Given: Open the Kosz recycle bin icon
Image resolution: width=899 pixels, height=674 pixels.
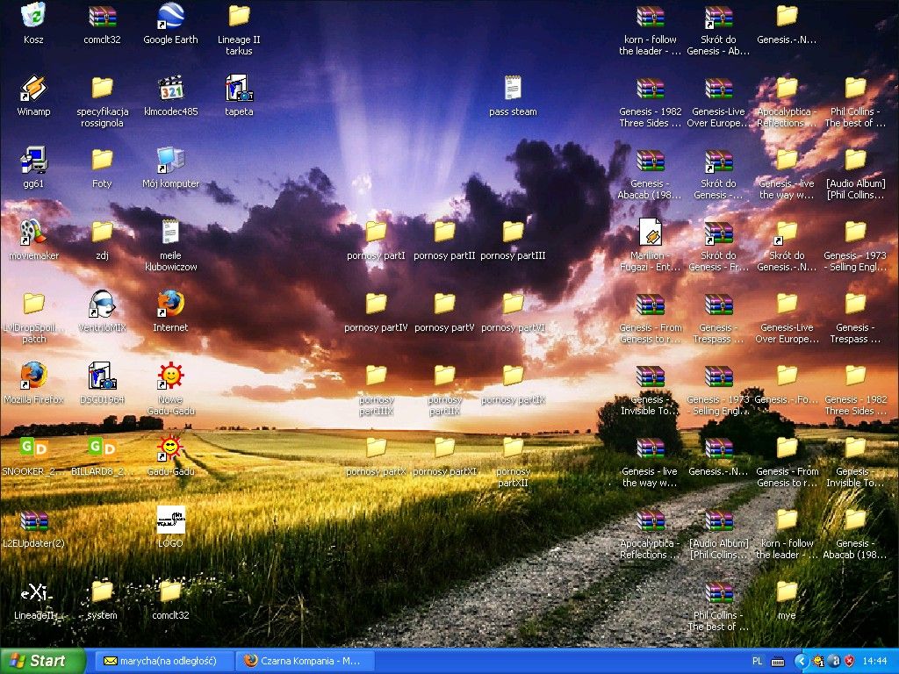Looking at the screenshot, I should pyautogui.click(x=33, y=17).
